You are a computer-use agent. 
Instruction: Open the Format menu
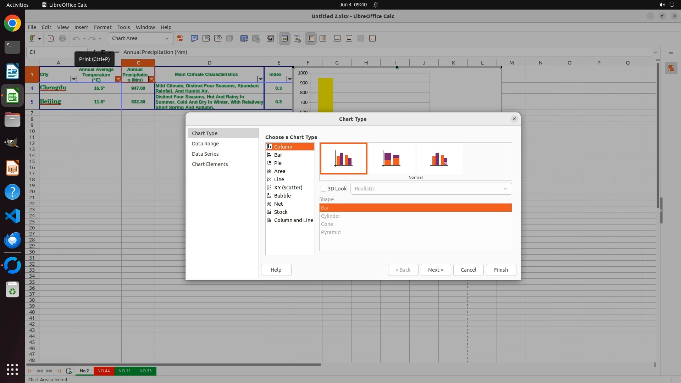pos(103,27)
